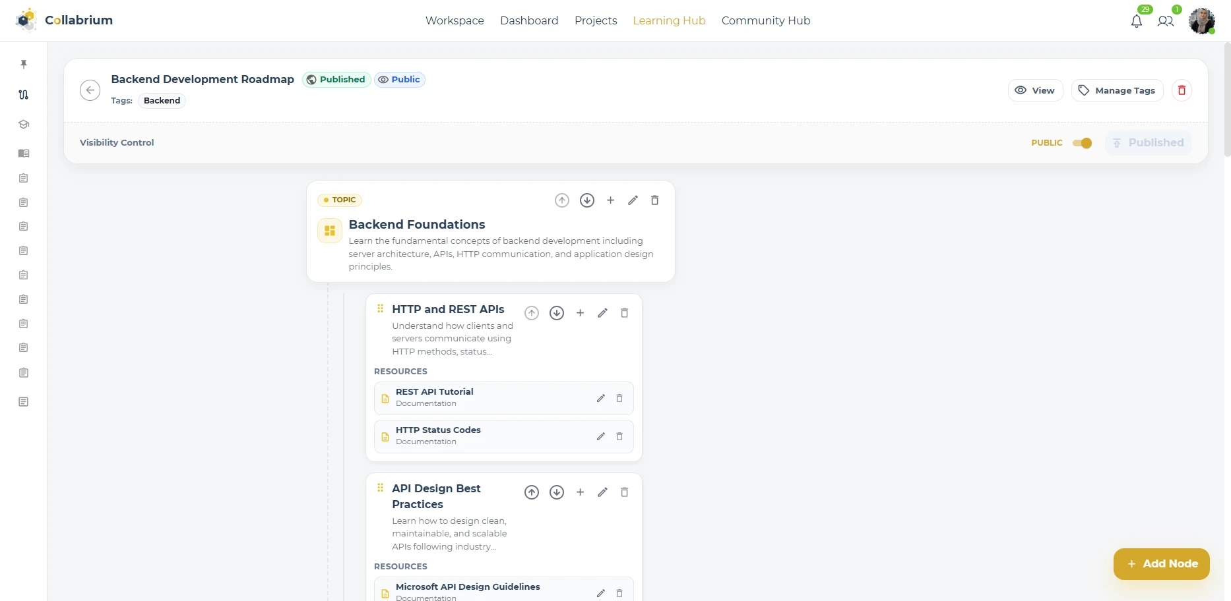The width and height of the screenshot is (1231, 601).
Task: Add a resource to API Design Best Practices
Action: (581, 492)
